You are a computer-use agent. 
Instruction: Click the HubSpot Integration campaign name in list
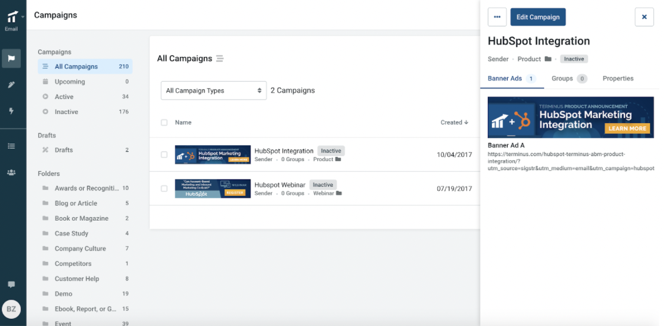[284, 151]
